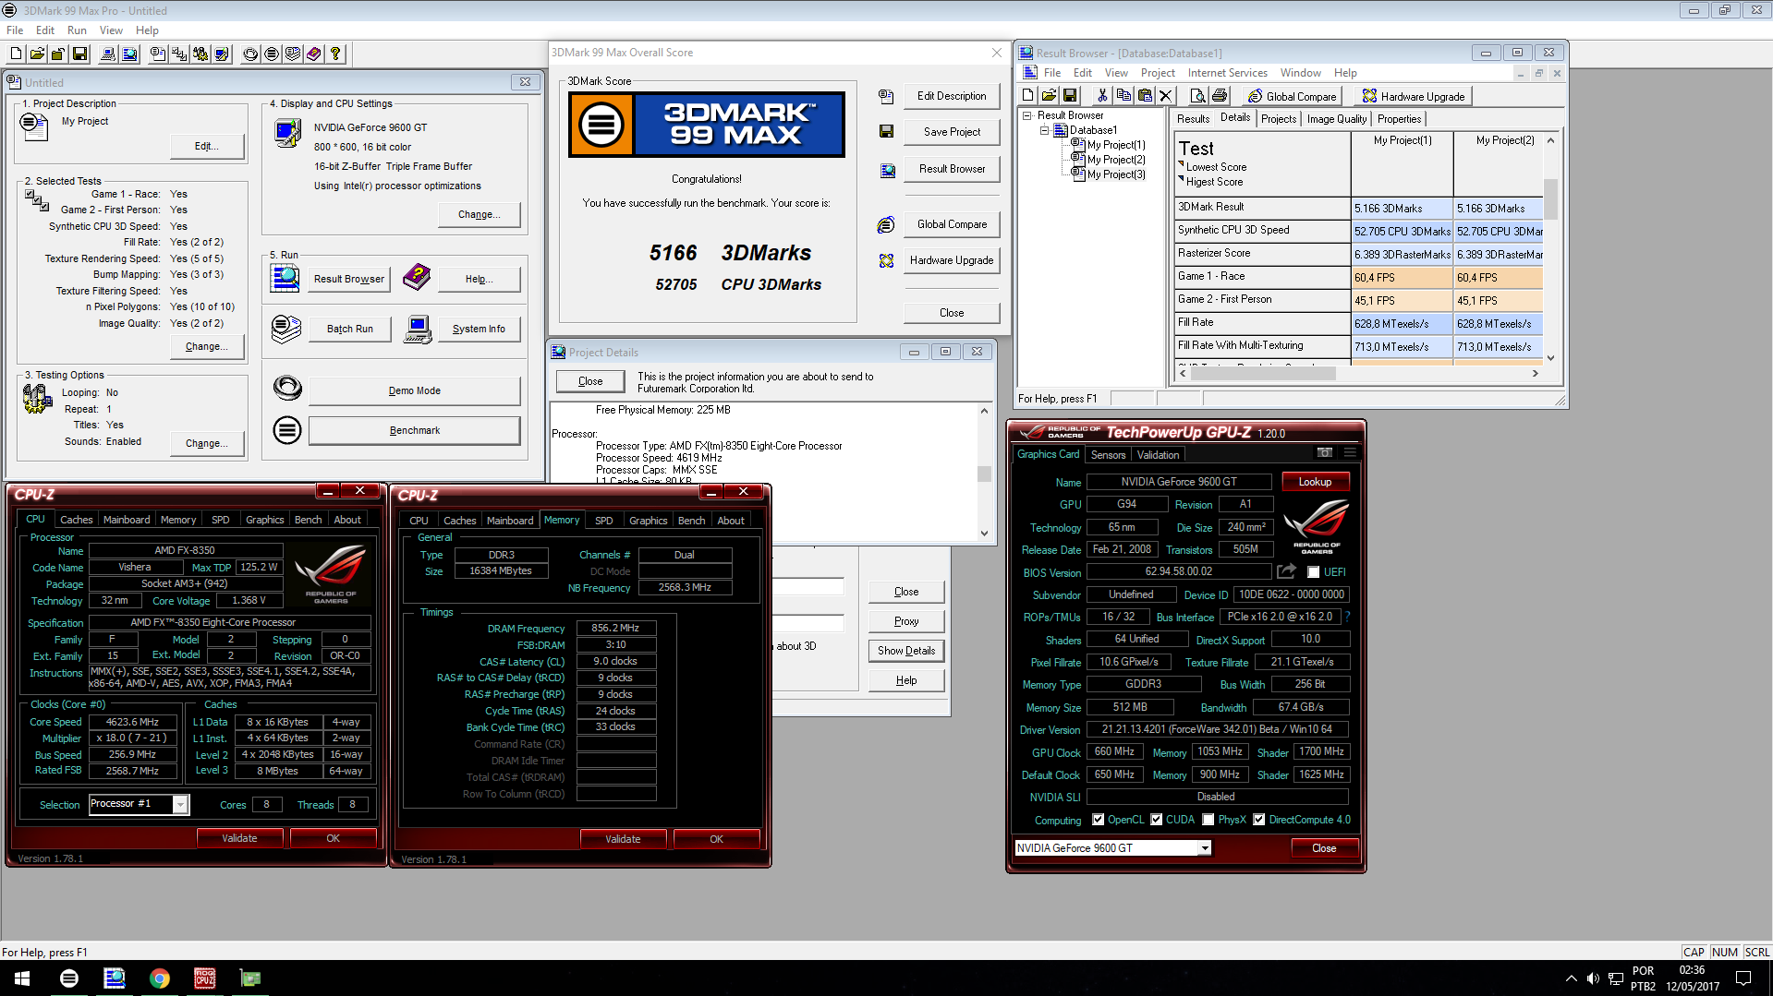Click the Lookup button in GPU-Z
The width and height of the screenshot is (1773, 996).
(1315, 482)
